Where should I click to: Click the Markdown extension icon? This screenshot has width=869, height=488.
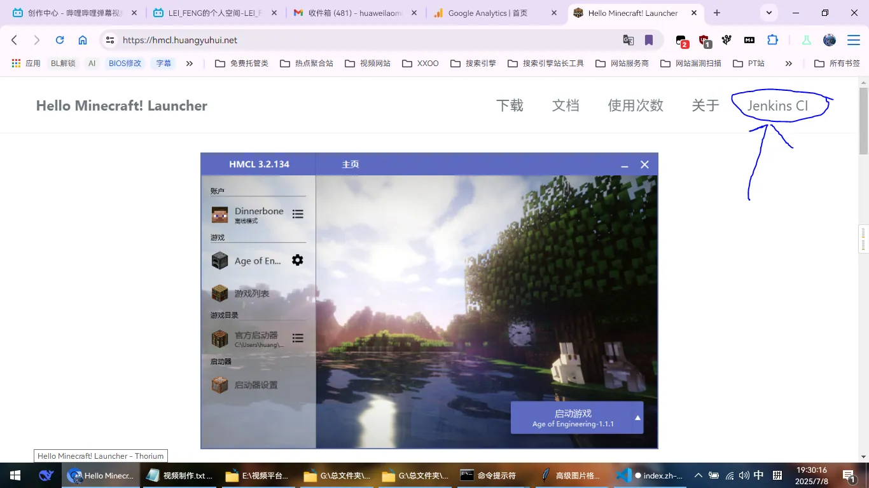pos(749,40)
